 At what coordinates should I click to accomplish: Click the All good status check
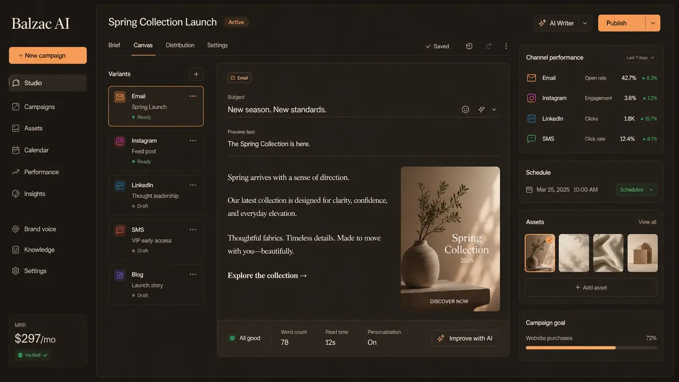pos(244,338)
